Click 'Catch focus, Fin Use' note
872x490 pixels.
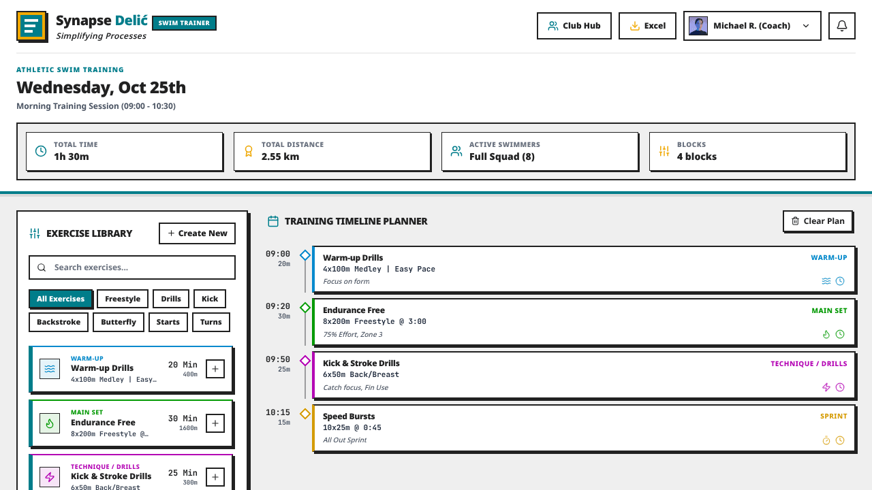pyautogui.click(x=356, y=388)
